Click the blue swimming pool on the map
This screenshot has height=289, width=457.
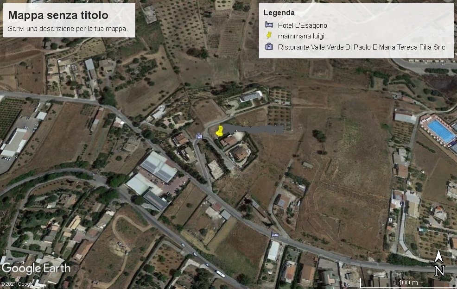[441, 131]
